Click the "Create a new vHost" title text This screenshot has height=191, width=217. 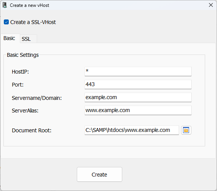point(29,5)
